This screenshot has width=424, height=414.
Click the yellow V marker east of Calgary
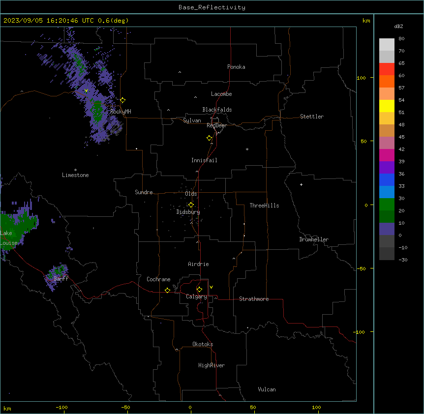211,287
